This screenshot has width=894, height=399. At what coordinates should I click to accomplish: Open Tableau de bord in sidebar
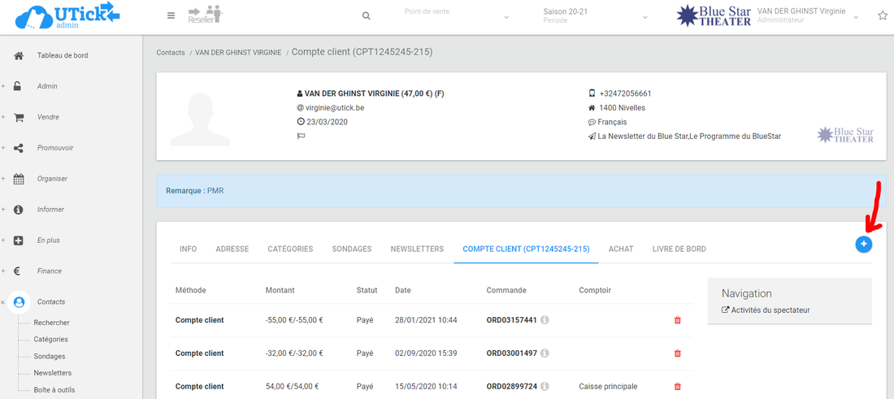(62, 55)
